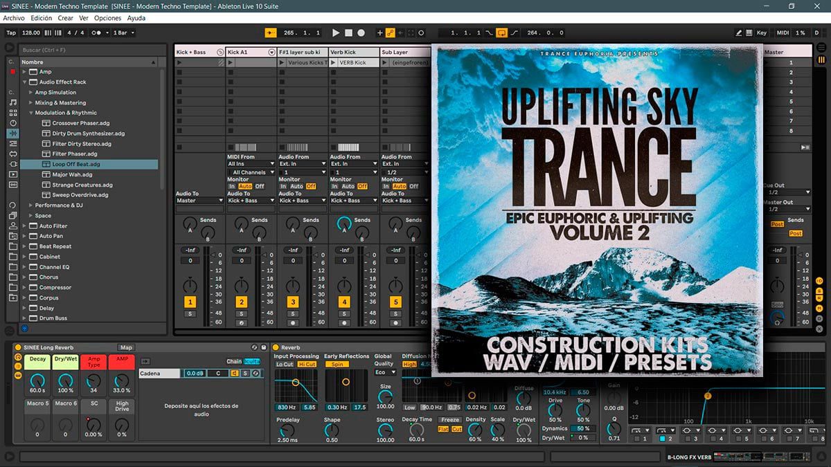Open the Ver menu

click(x=84, y=18)
